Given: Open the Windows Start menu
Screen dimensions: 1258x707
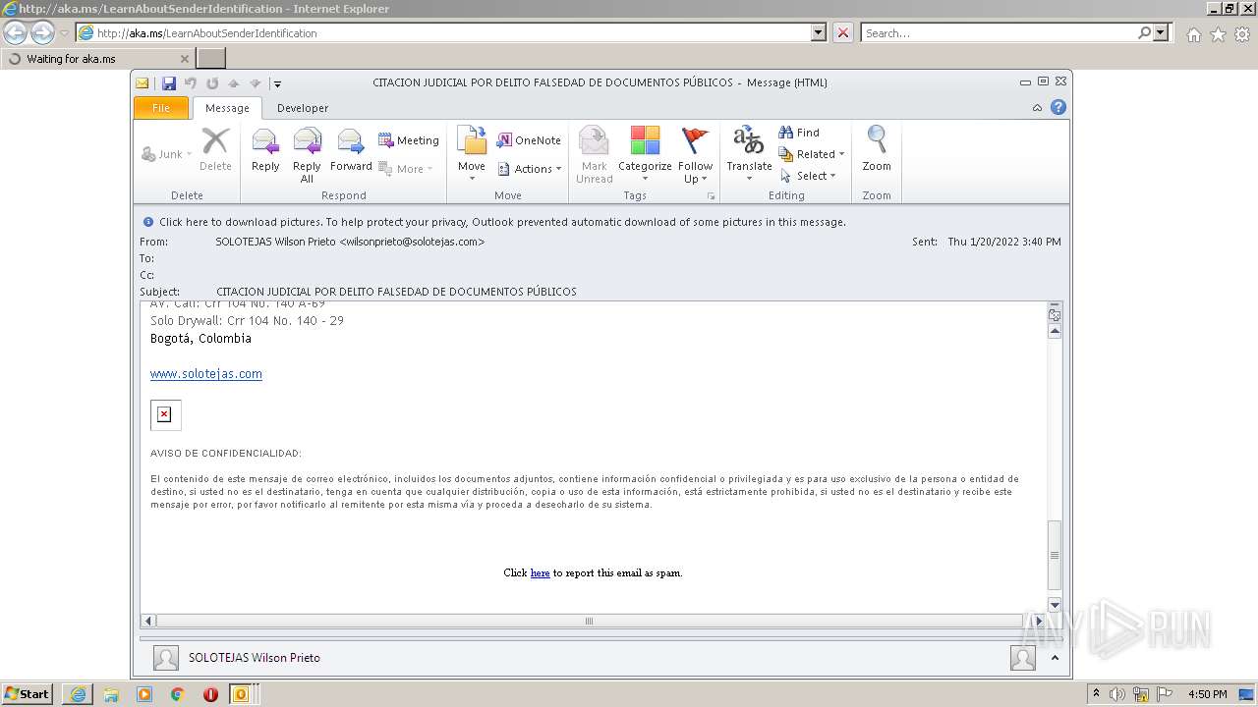Looking at the screenshot, I should (28, 694).
